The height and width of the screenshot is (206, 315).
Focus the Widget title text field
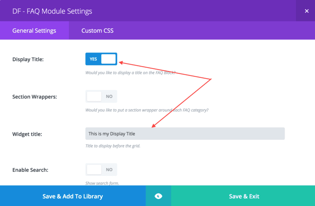185,134
